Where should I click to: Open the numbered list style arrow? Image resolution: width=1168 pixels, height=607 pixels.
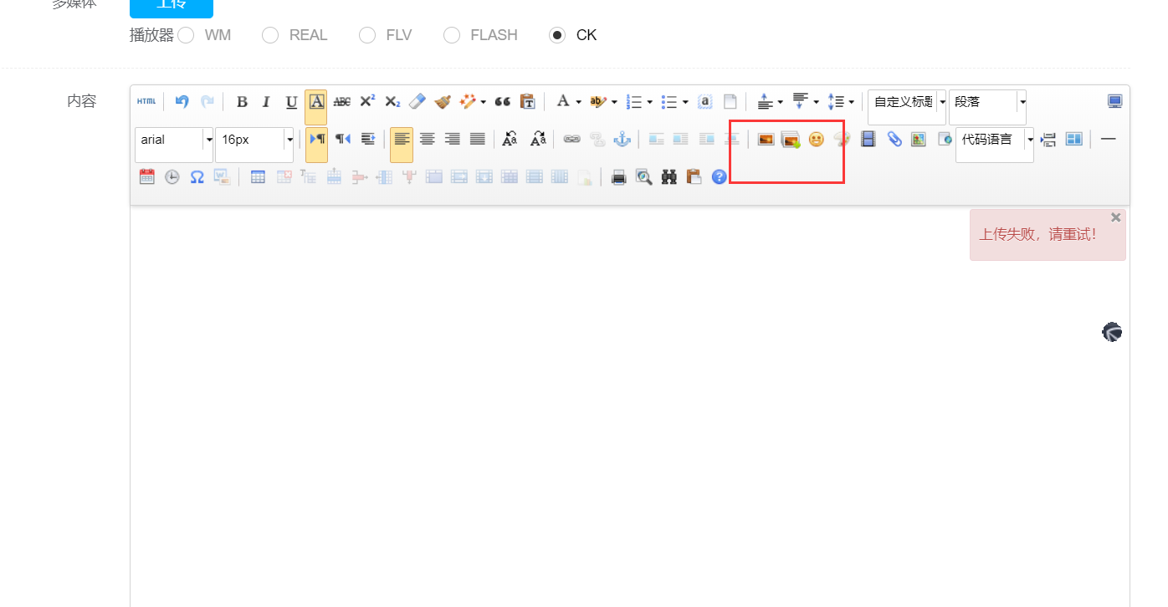tap(650, 102)
